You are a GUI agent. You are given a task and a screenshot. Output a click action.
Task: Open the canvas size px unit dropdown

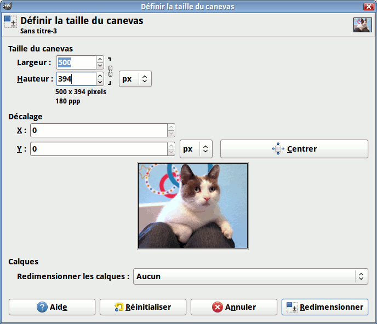[x=135, y=79]
